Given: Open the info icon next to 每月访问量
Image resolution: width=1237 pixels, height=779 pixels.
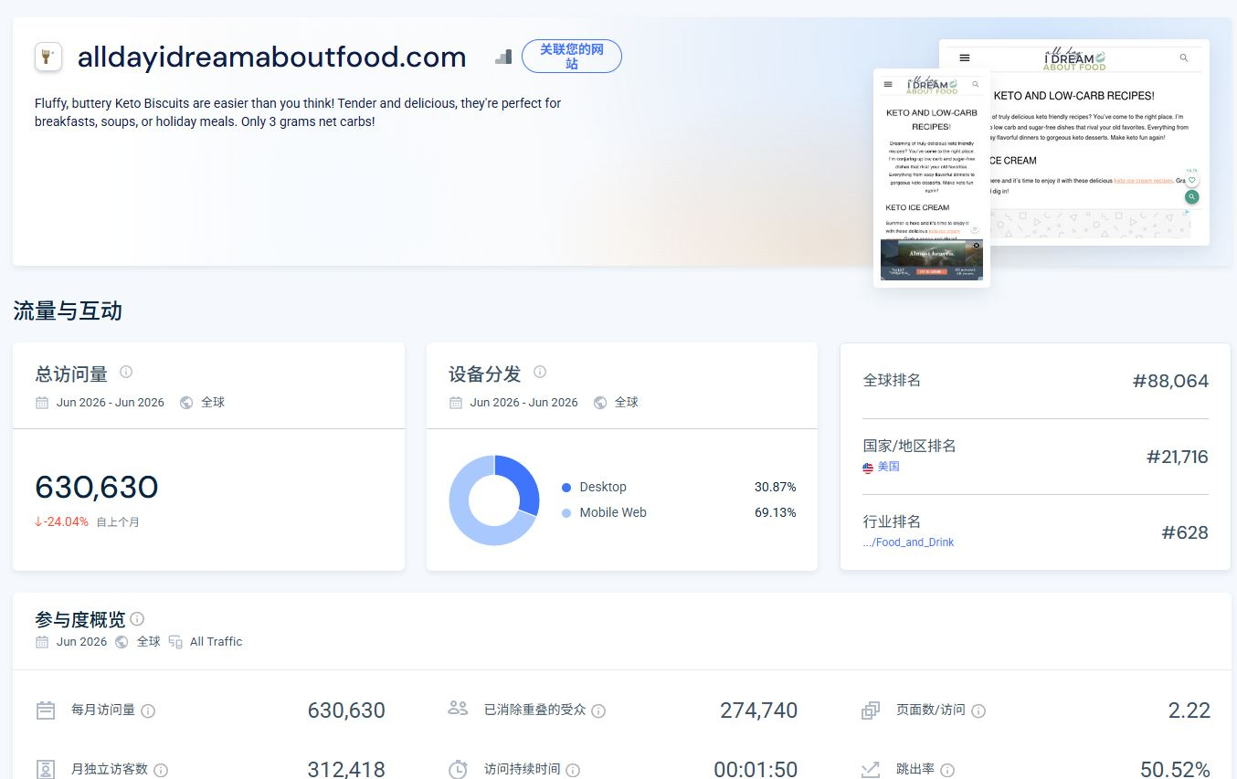Looking at the screenshot, I should [148, 711].
